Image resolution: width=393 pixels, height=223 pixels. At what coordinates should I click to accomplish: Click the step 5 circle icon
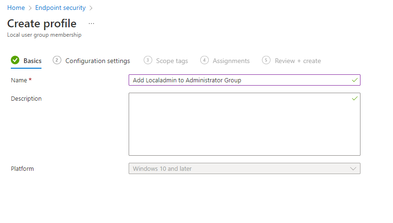pyautogui.click(x=266, y=60)
